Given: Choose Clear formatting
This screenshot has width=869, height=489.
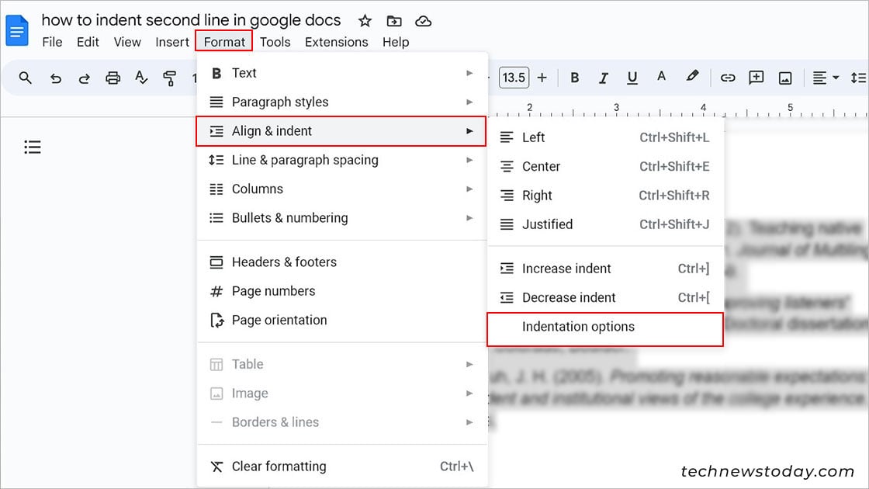Looking at the screenshot, I should (342, 466).
